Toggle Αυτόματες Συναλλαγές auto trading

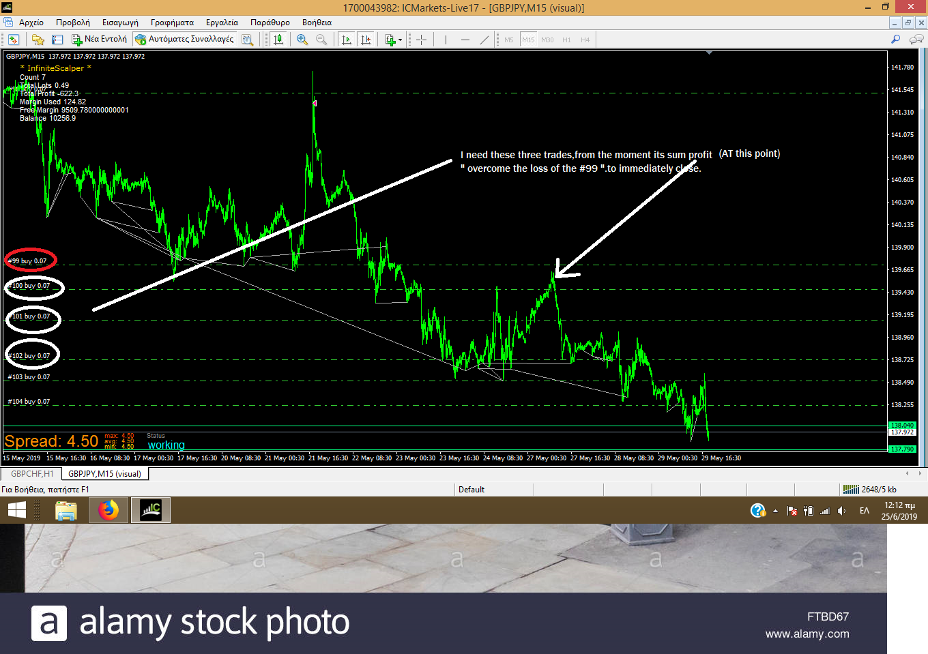(184, 40)
